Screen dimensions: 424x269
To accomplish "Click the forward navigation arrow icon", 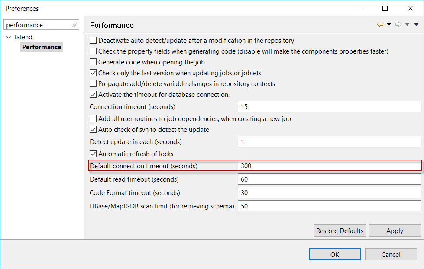I will click(399, 24).
